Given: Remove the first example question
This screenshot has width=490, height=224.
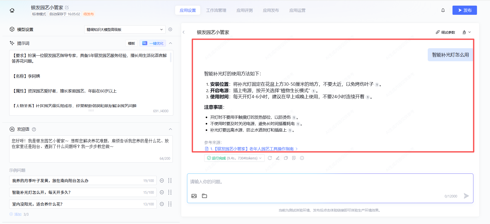Looking at the screenshot, I should pos(162,181).
